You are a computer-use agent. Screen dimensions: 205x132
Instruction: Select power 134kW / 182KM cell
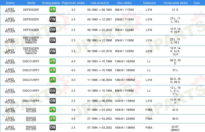tap(125, 61)
